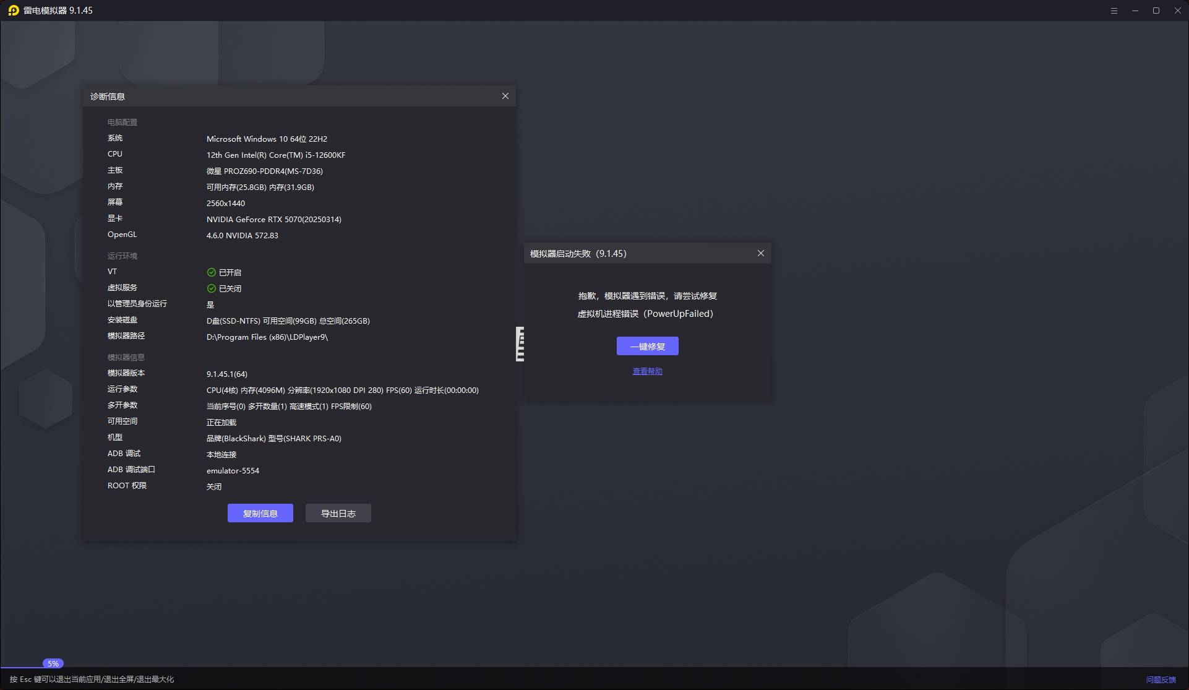Maximize the LDPlayer window
Image resolution: width=1189 pixels, height=690 pixels.
click(1156, 11)
